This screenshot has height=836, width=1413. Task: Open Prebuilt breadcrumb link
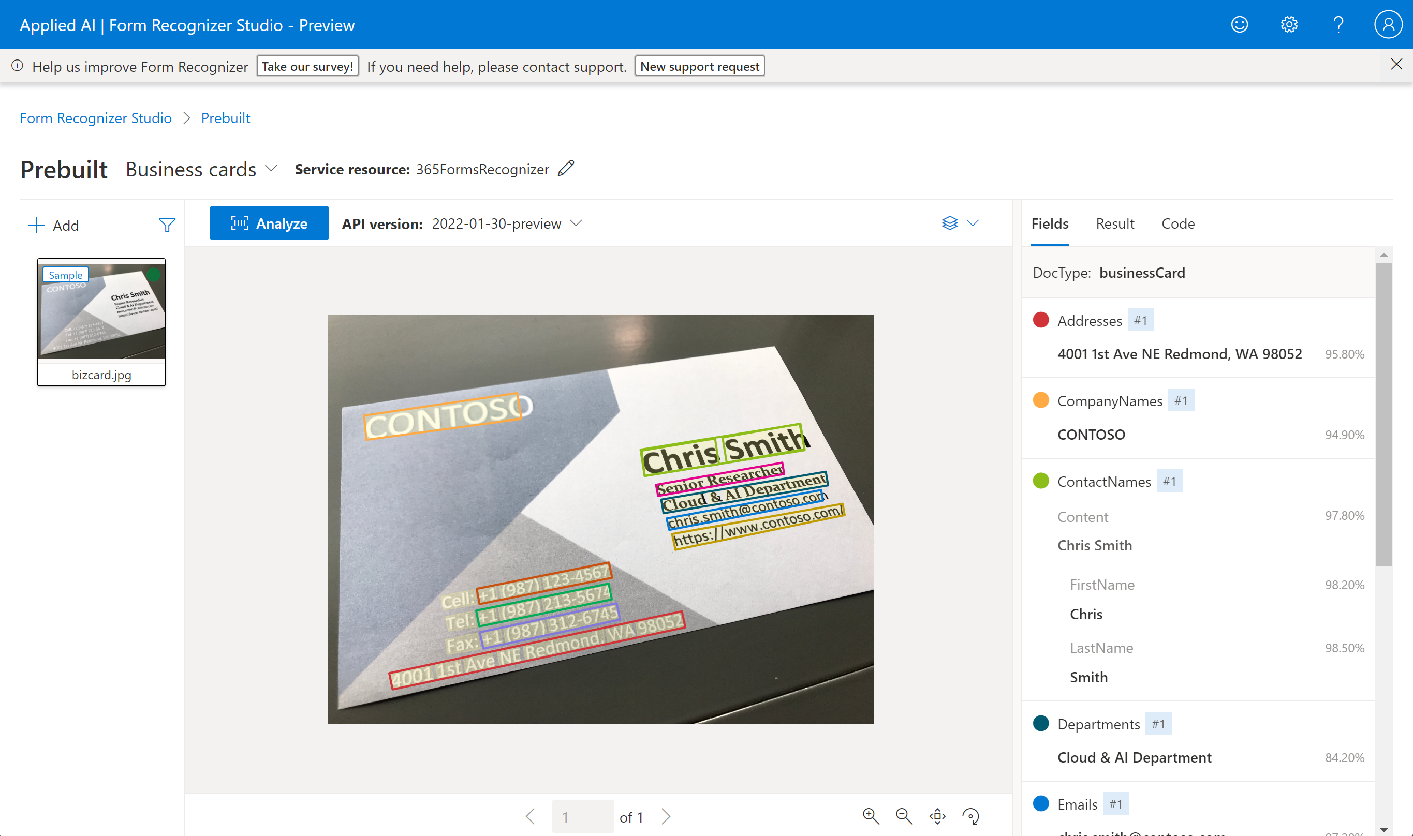point(226,118)
